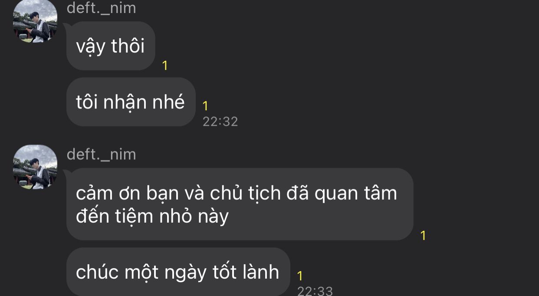Click the 22:33 timestamp
The width and height of the screenshot is (539, 296).
click(x=315, y=290)
